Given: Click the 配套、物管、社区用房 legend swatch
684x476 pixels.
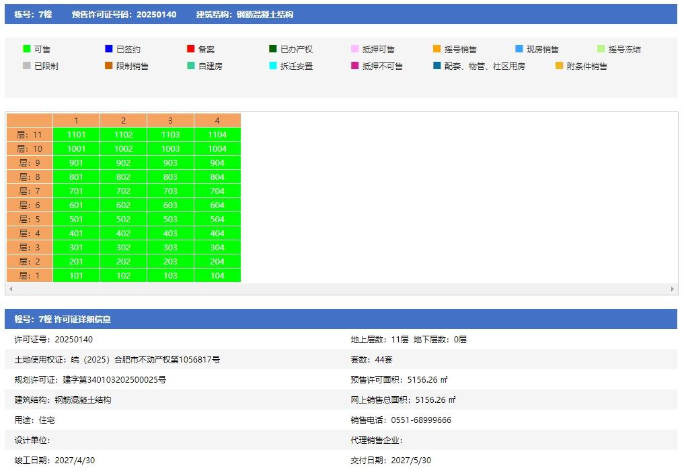Looking at the screenshot, I should coord(436,65).
